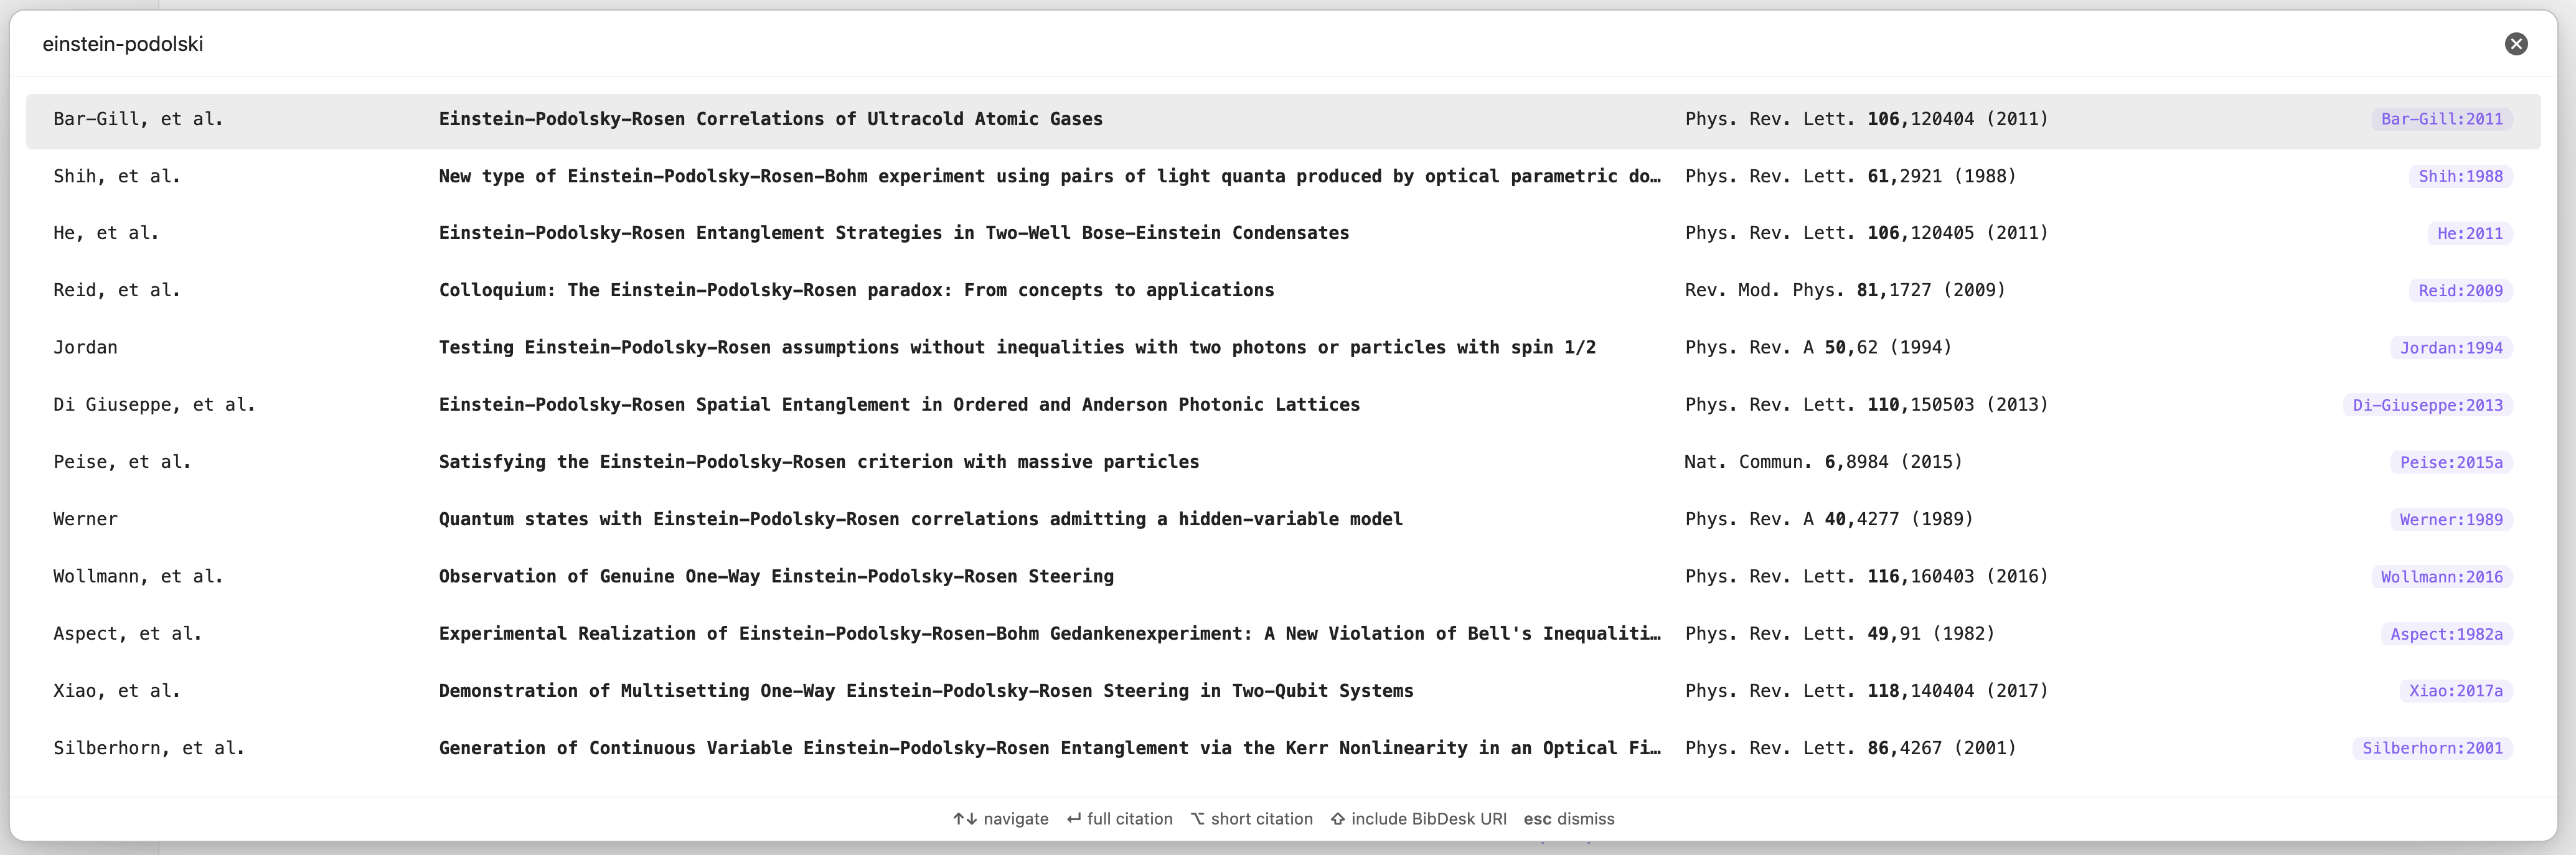Screen dimensions: 2576x855
Task: Select the Aspect:1982a cite key tag
Action: (x=2446, y=634)
